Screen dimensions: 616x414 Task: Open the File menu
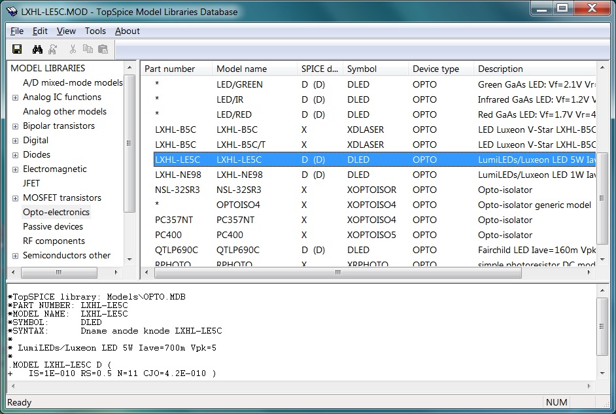click(x=17, y=31)
